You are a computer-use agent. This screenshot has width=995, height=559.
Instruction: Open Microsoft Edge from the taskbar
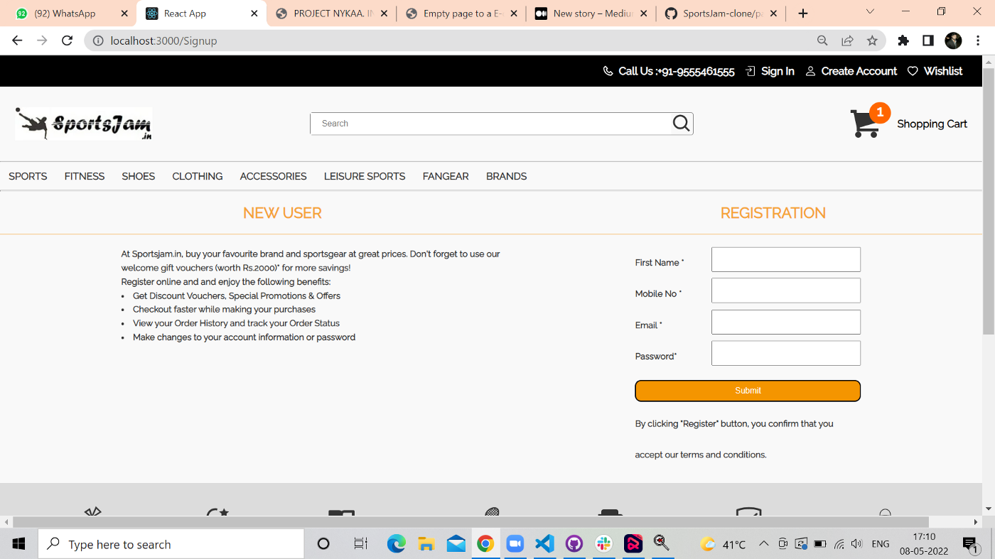[396, 544]
